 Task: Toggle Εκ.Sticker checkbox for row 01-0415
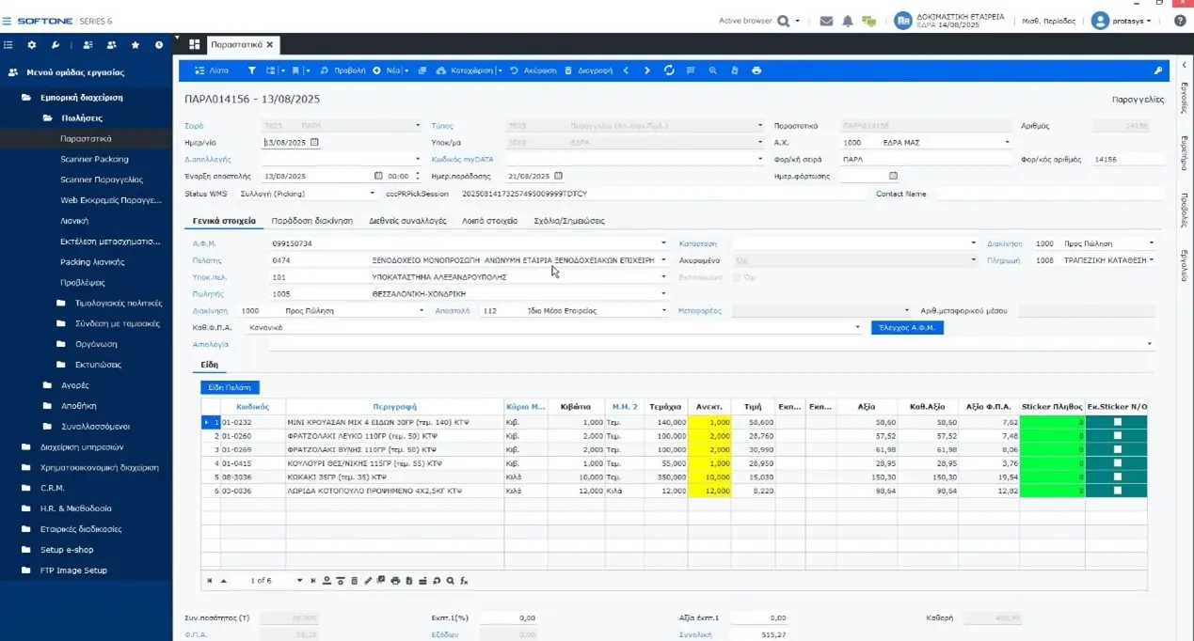pyautogui.click(x=1117, y=463)
